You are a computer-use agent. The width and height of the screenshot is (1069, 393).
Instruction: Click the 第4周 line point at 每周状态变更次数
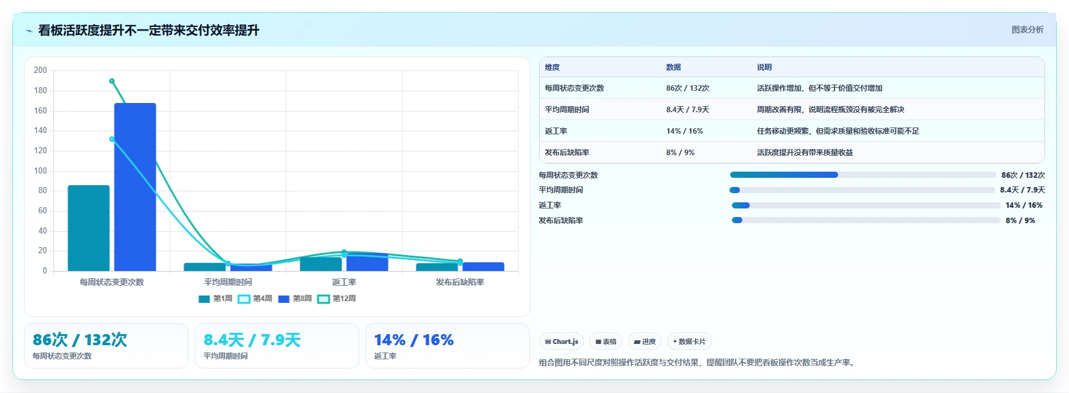(112, 139)
